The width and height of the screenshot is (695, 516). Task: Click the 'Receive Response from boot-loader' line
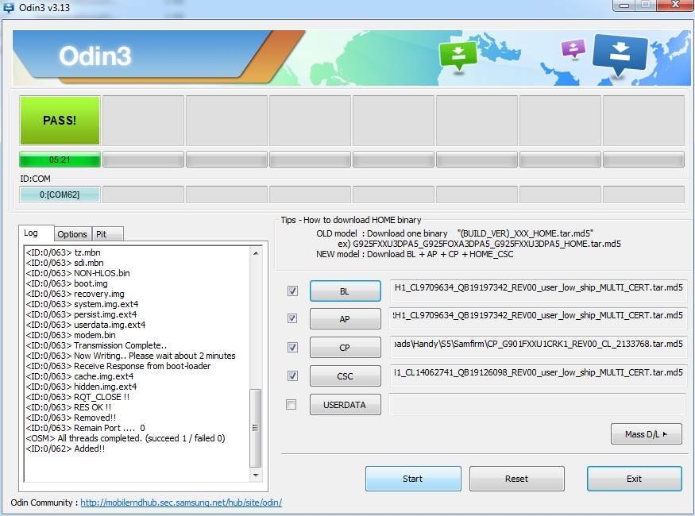tap(118, 366)
